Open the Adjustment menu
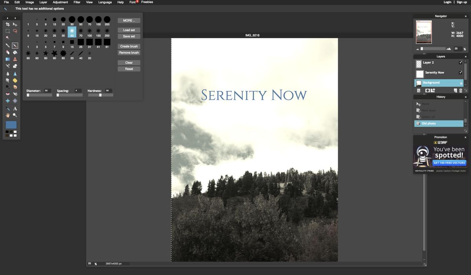The image size is (471, 275). 60,2
